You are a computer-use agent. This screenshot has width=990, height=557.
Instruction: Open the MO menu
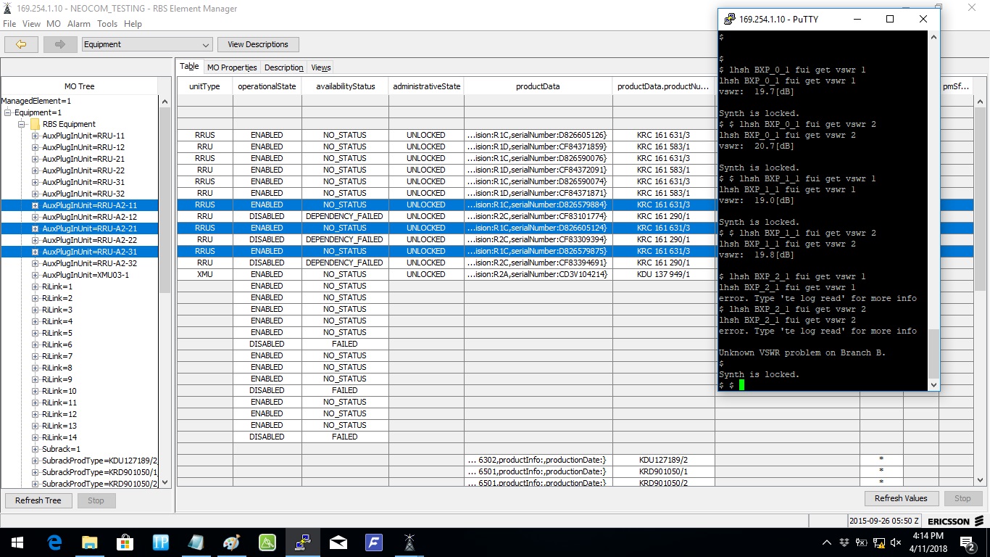pyautogui.click(x=54, y=24)
